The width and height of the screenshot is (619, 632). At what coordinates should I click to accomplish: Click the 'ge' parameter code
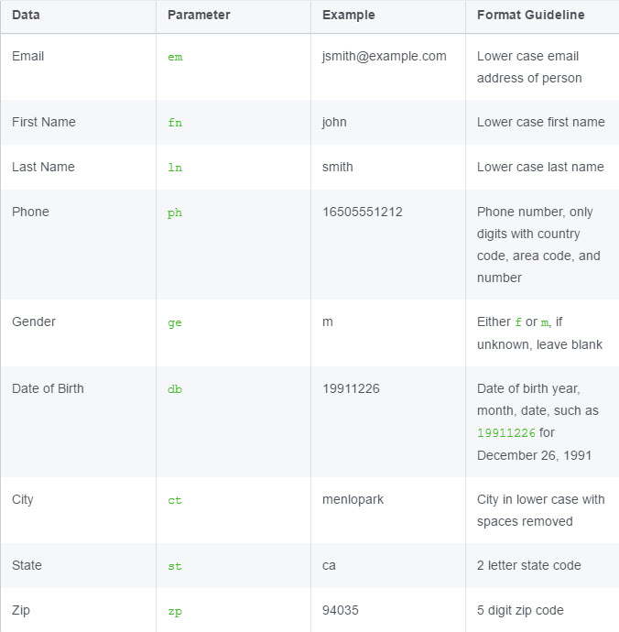[x=175, y=322]
